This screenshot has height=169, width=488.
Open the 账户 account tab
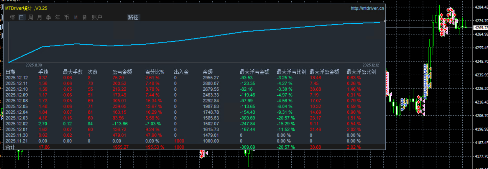click(97, 17)
